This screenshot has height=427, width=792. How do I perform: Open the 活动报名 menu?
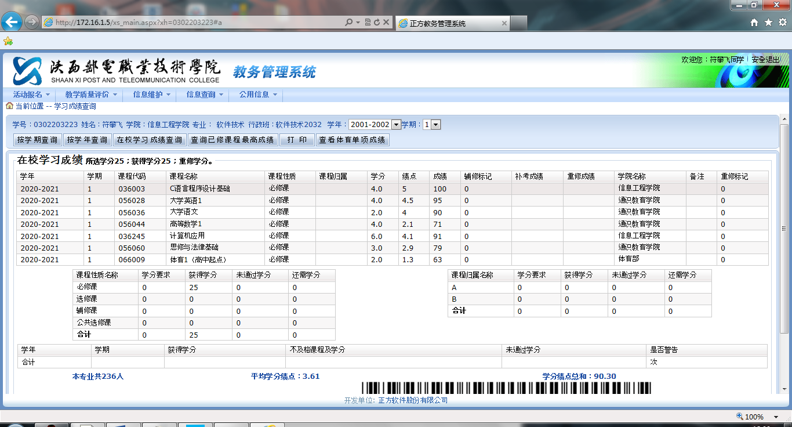(x=31, y=95)
